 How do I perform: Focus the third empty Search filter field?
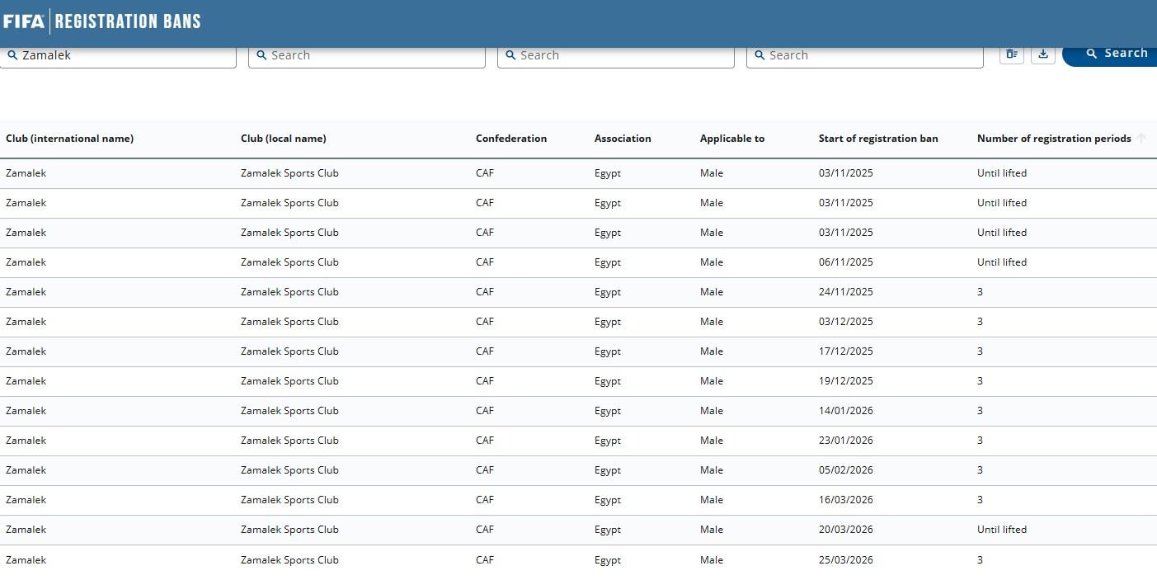click(616, 55)
